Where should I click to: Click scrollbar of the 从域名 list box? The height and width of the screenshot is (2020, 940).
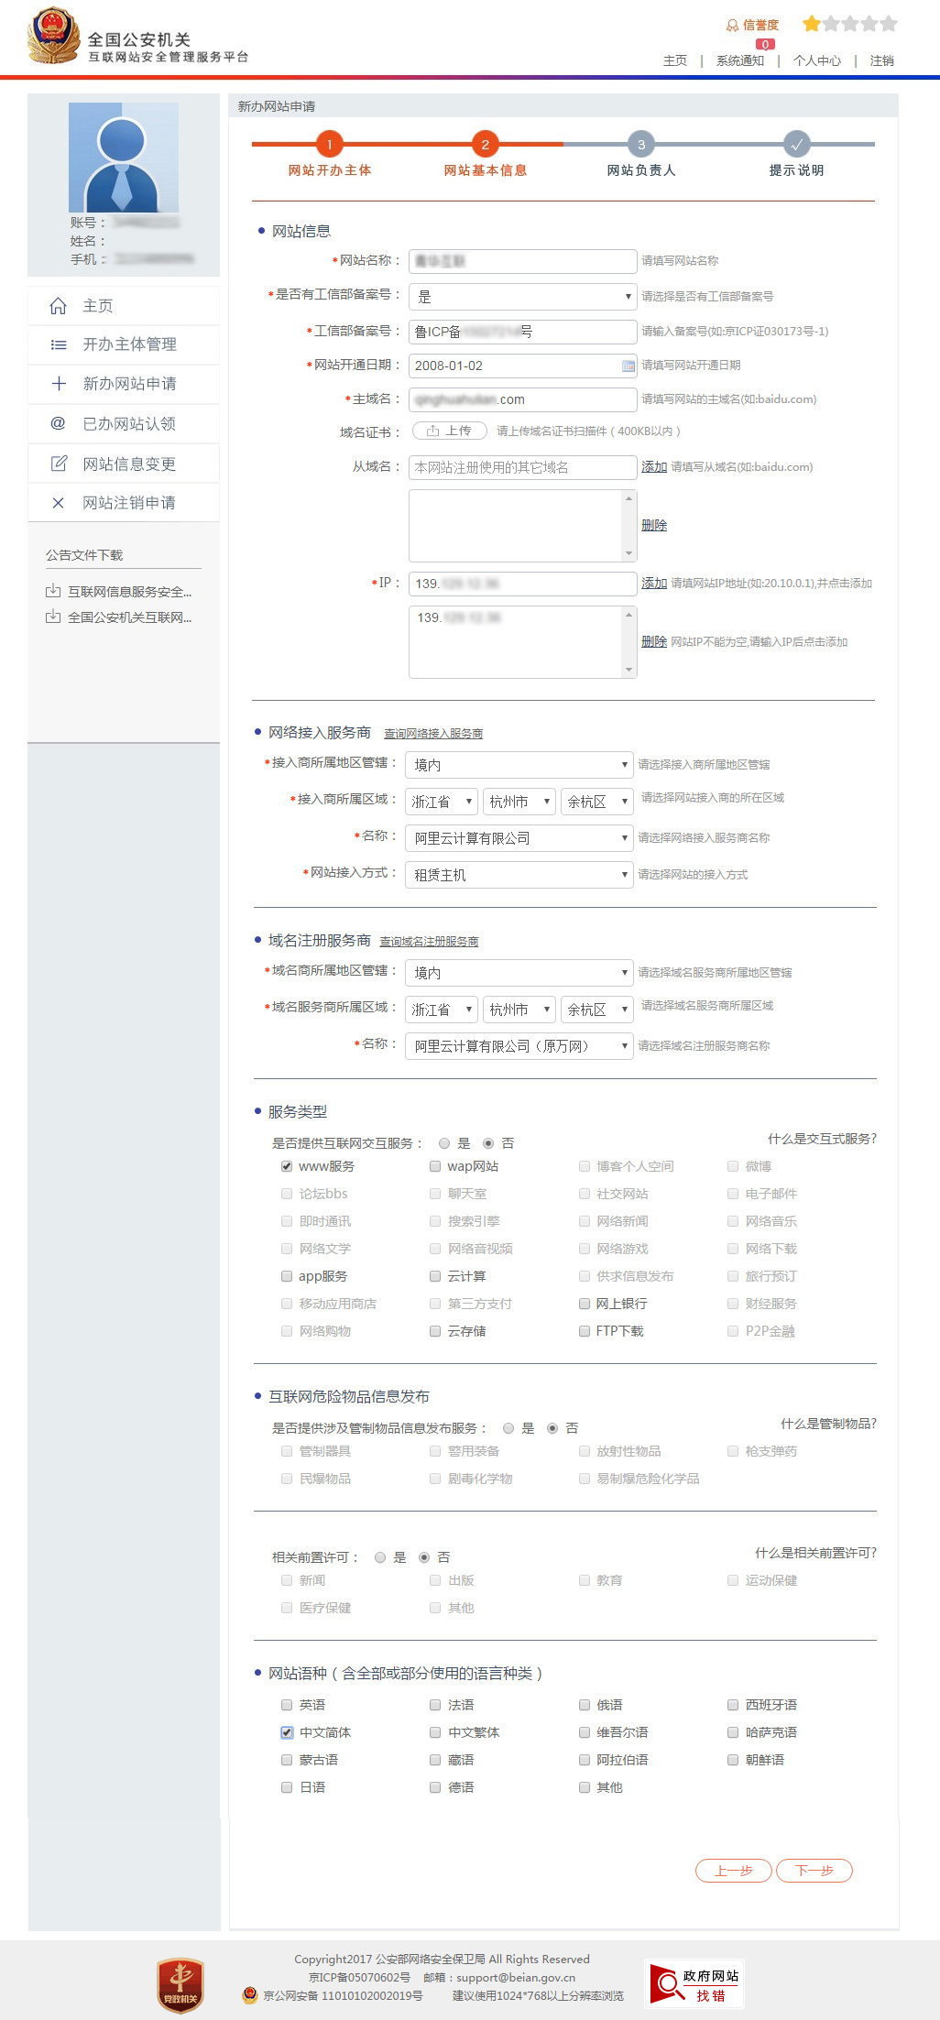click(628, 526)
